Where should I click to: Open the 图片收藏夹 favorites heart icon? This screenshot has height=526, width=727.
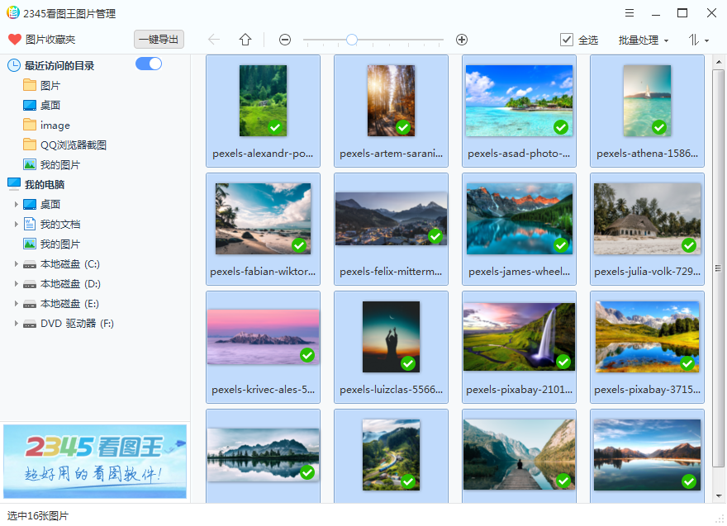pyautogui.click(x=15, y=39)
